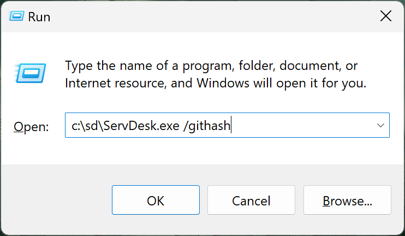This screenshot has height=236, width=405.
Task: Click "ServDesk.exe" inside the command field
Action: point(135,126)
